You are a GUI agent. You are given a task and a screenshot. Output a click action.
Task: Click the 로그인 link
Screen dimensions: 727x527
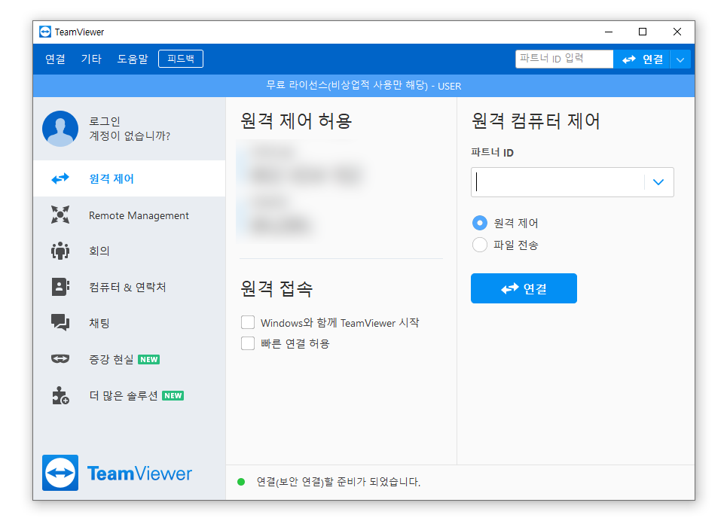(x=105, y=121)
